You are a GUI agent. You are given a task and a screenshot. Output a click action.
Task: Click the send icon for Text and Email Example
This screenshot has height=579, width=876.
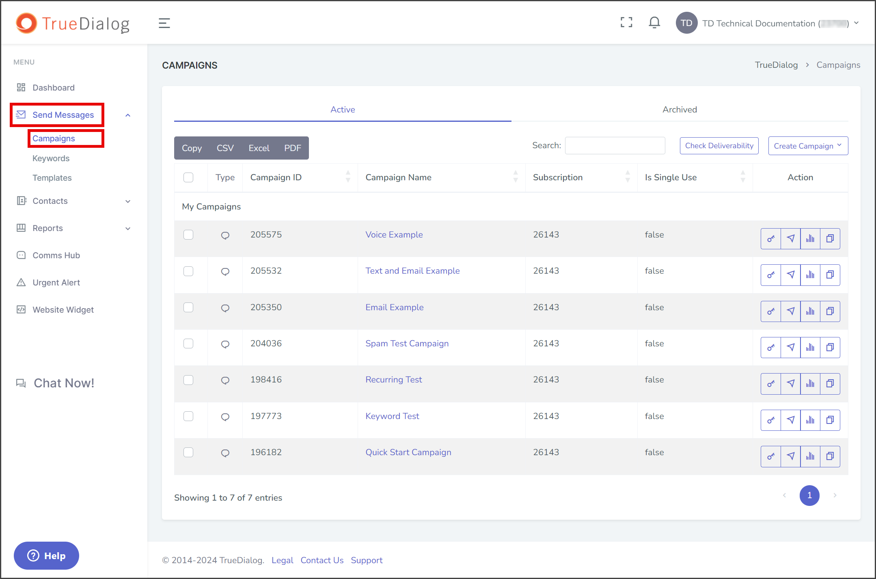[x=790, y=275]
